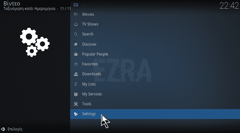Go up via parent folder icon
The height and width of the screenshot is (133, 240).
coord(76,5)
